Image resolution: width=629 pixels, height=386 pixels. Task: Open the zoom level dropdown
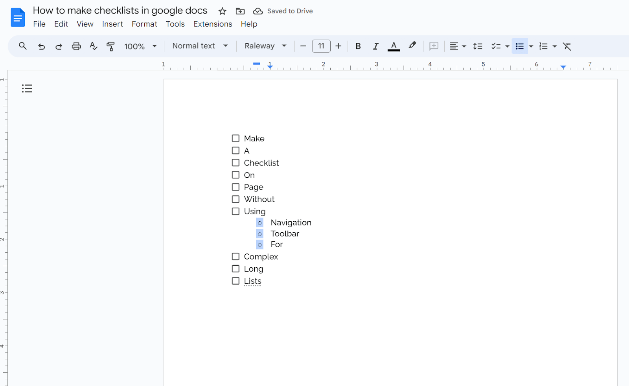140,46
